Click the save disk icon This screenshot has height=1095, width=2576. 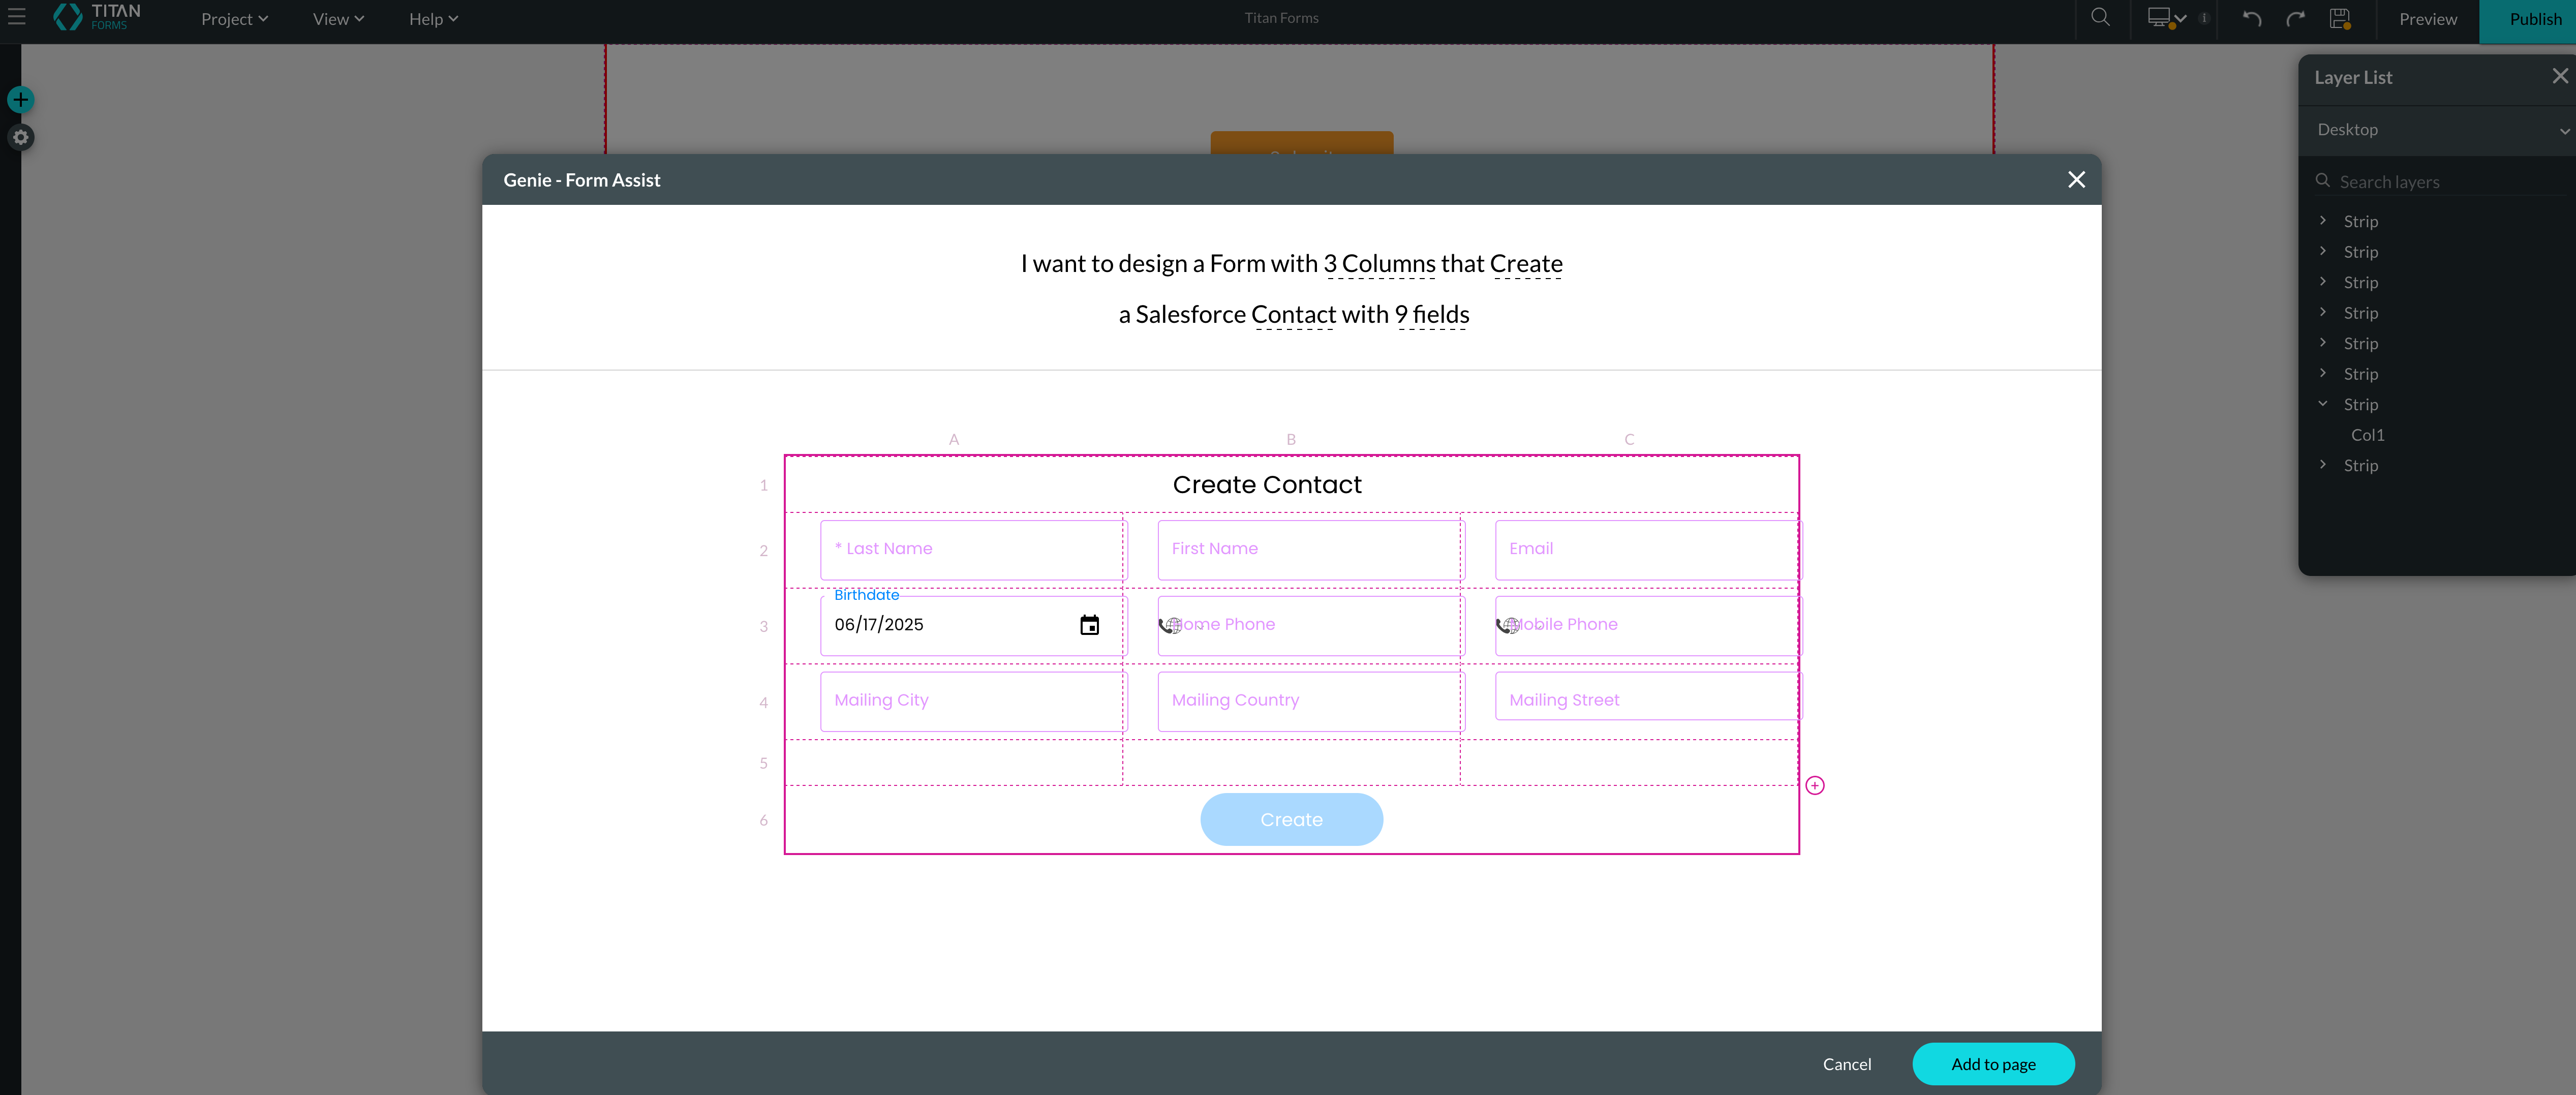pos(2339,19)
